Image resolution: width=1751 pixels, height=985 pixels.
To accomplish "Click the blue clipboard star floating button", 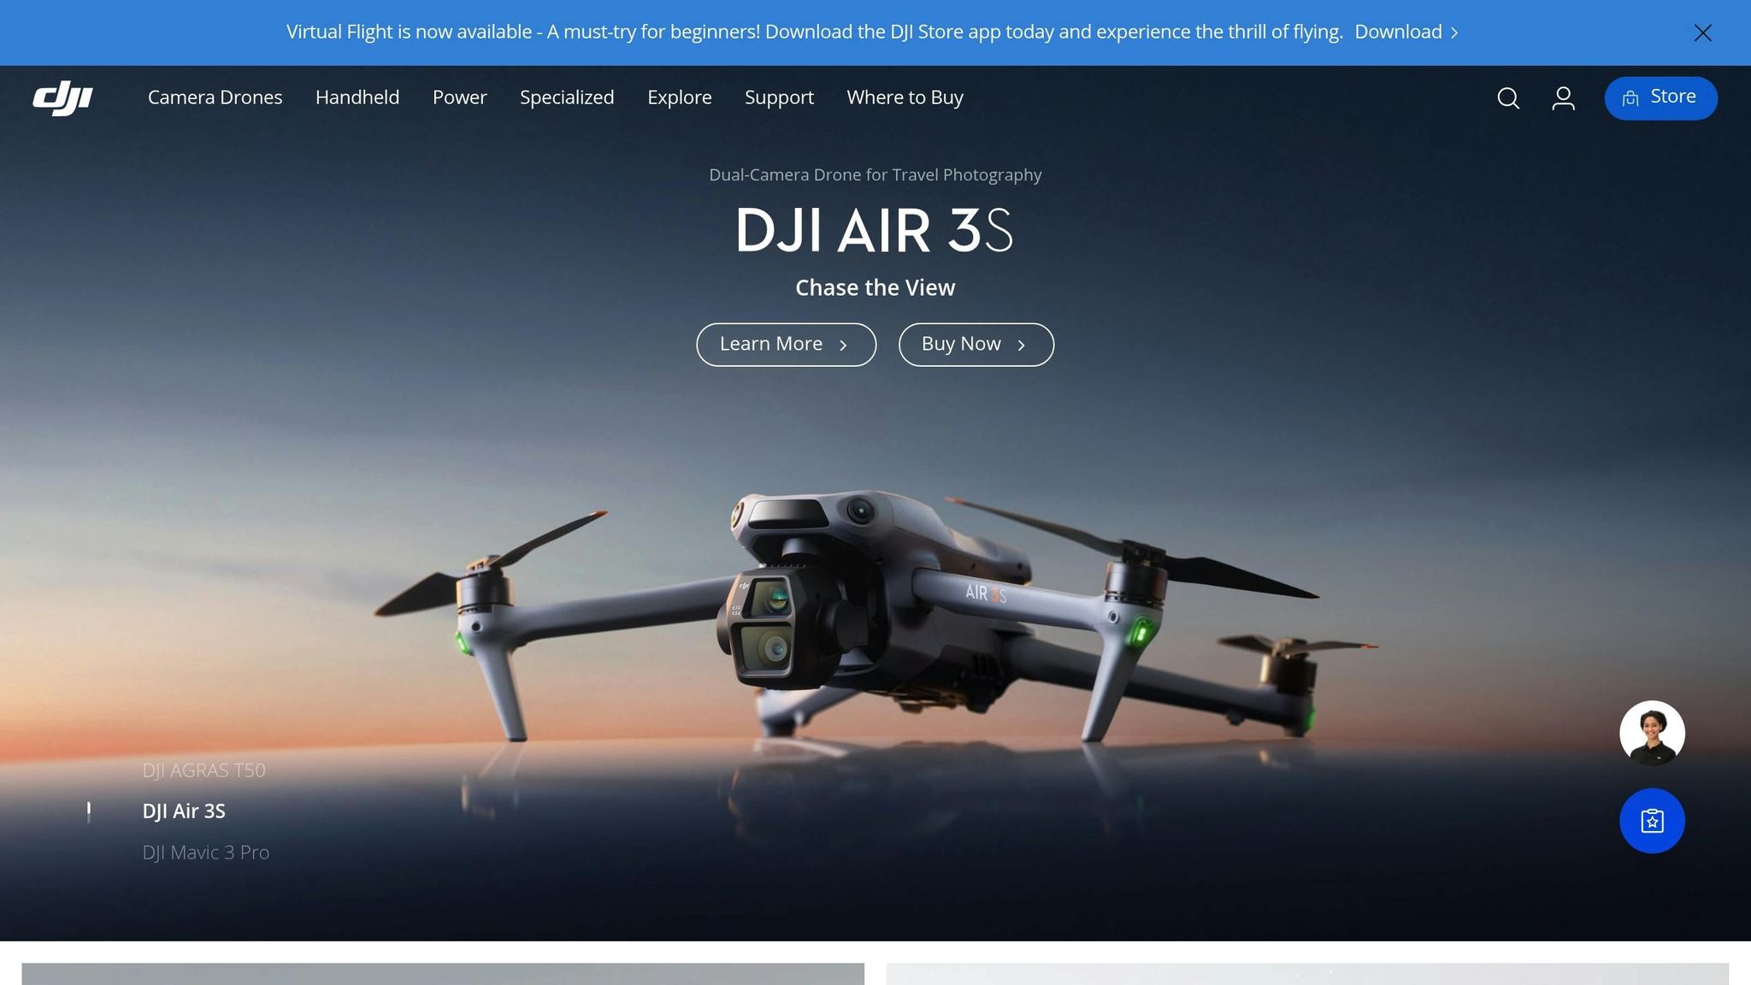I will [1652, 821].
